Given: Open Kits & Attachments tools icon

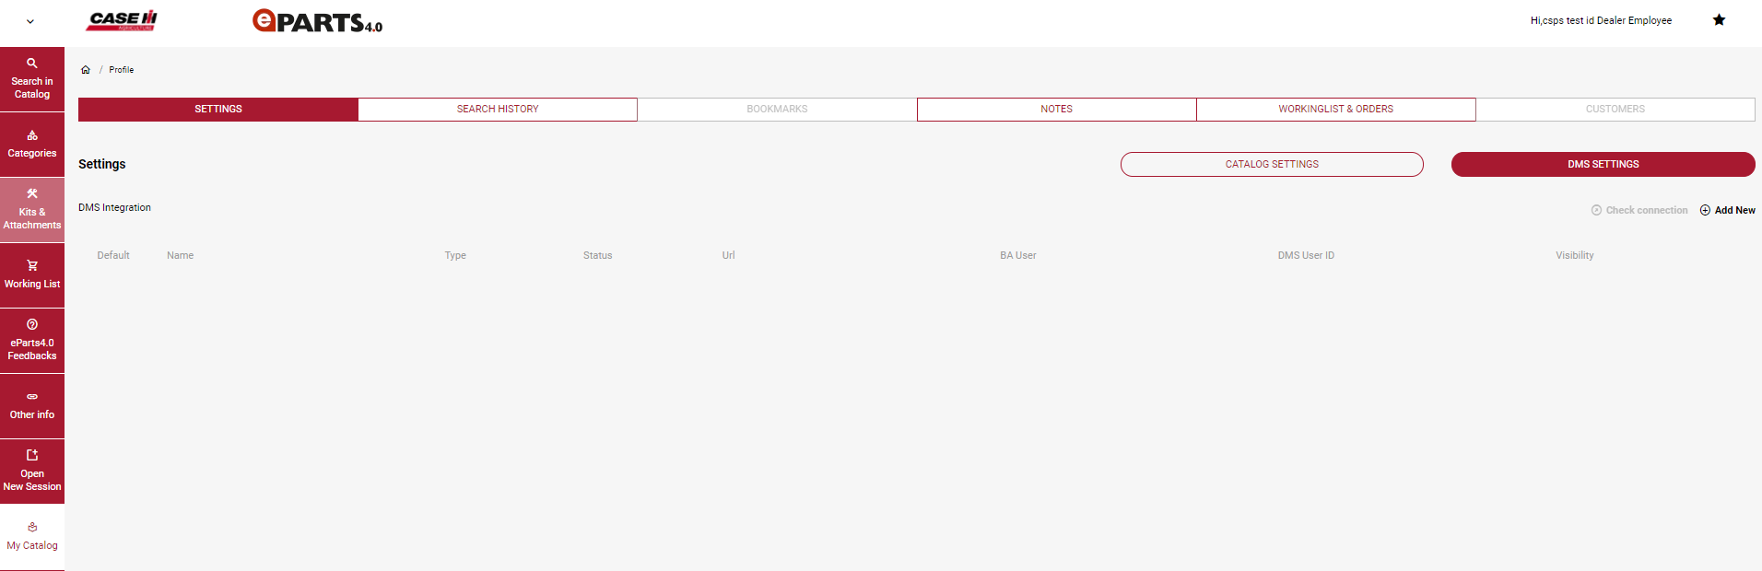Looking at the screenshot, I should coord(32,194).
